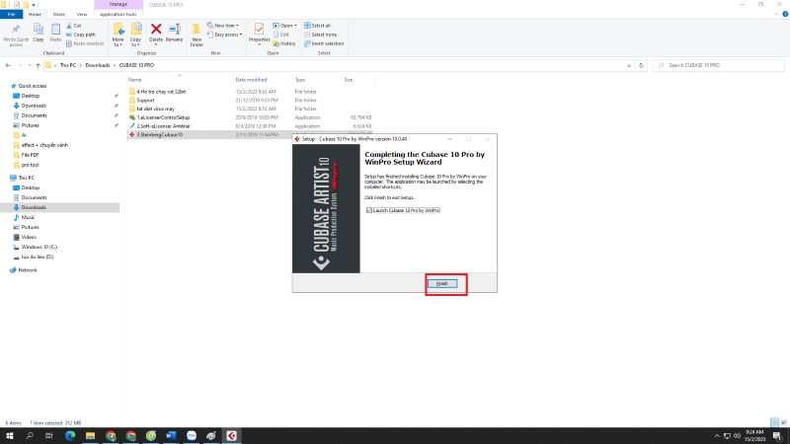This screenshot has width=790, height=444.
Task: Open the Application Tools tab
Action: tap(118, 14)
